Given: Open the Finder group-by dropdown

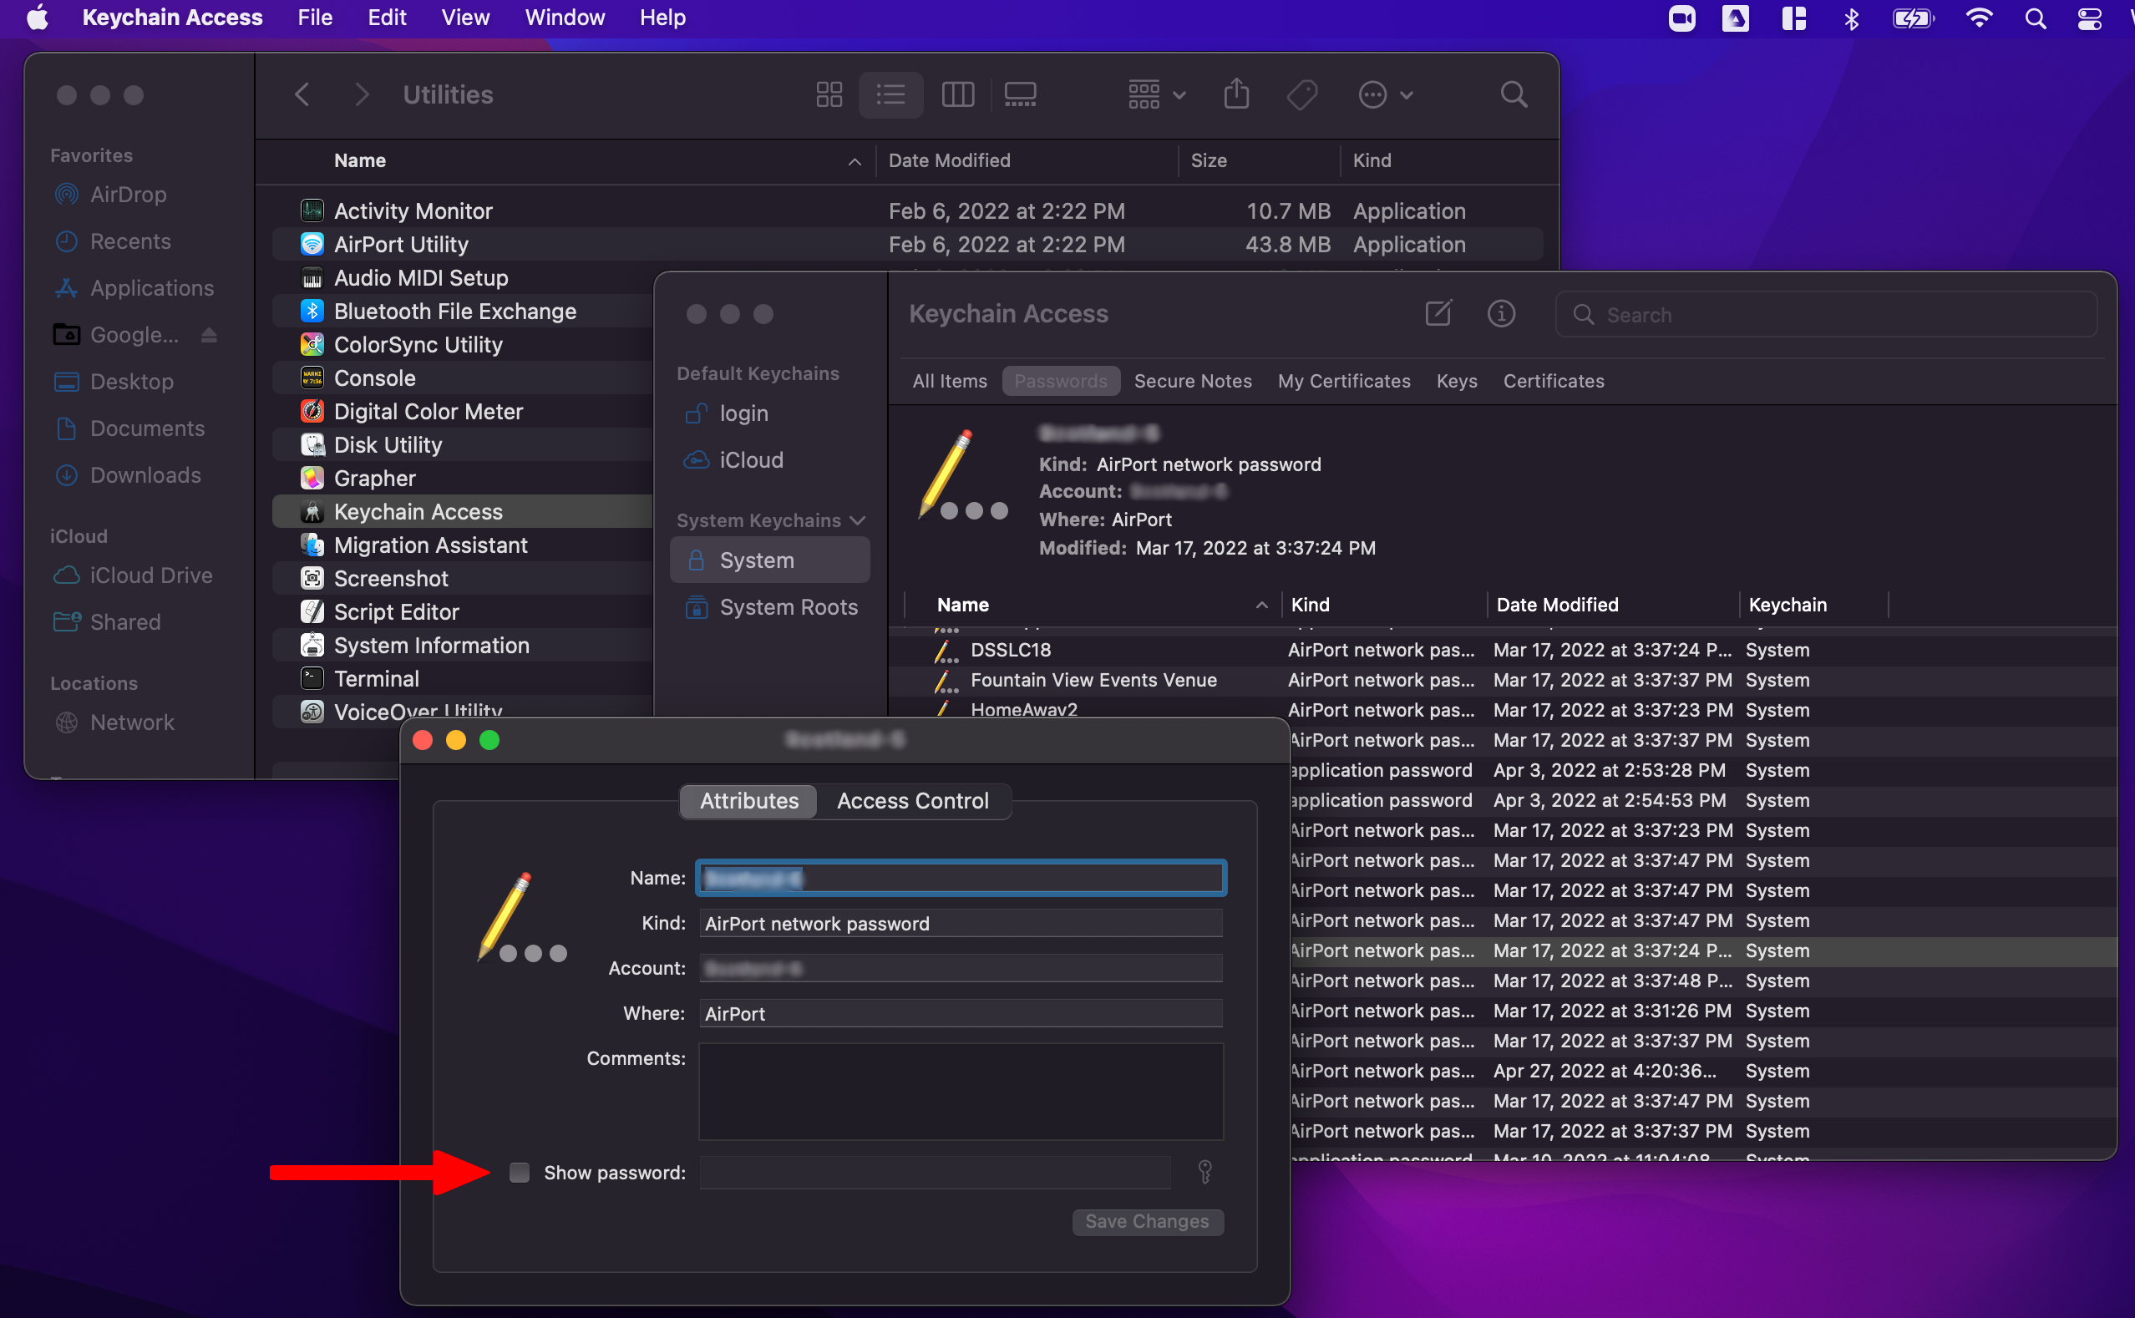Looking at the screenshot, I should click(1156, 94).
